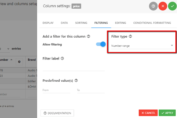This screenshot has width=177, height=118.
Task: Close column settings with red X circle
Action: pyautogui.click(x=163, y=6)
